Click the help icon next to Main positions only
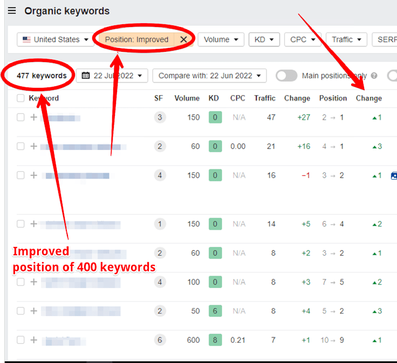The height and width of the screenshot is (363, 397). coord(374,76)
